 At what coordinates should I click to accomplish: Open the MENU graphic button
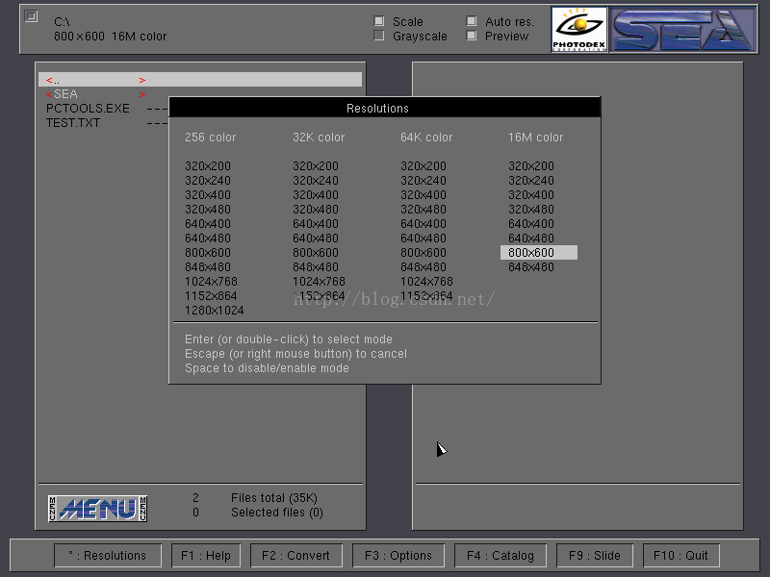tap(98, 509)
